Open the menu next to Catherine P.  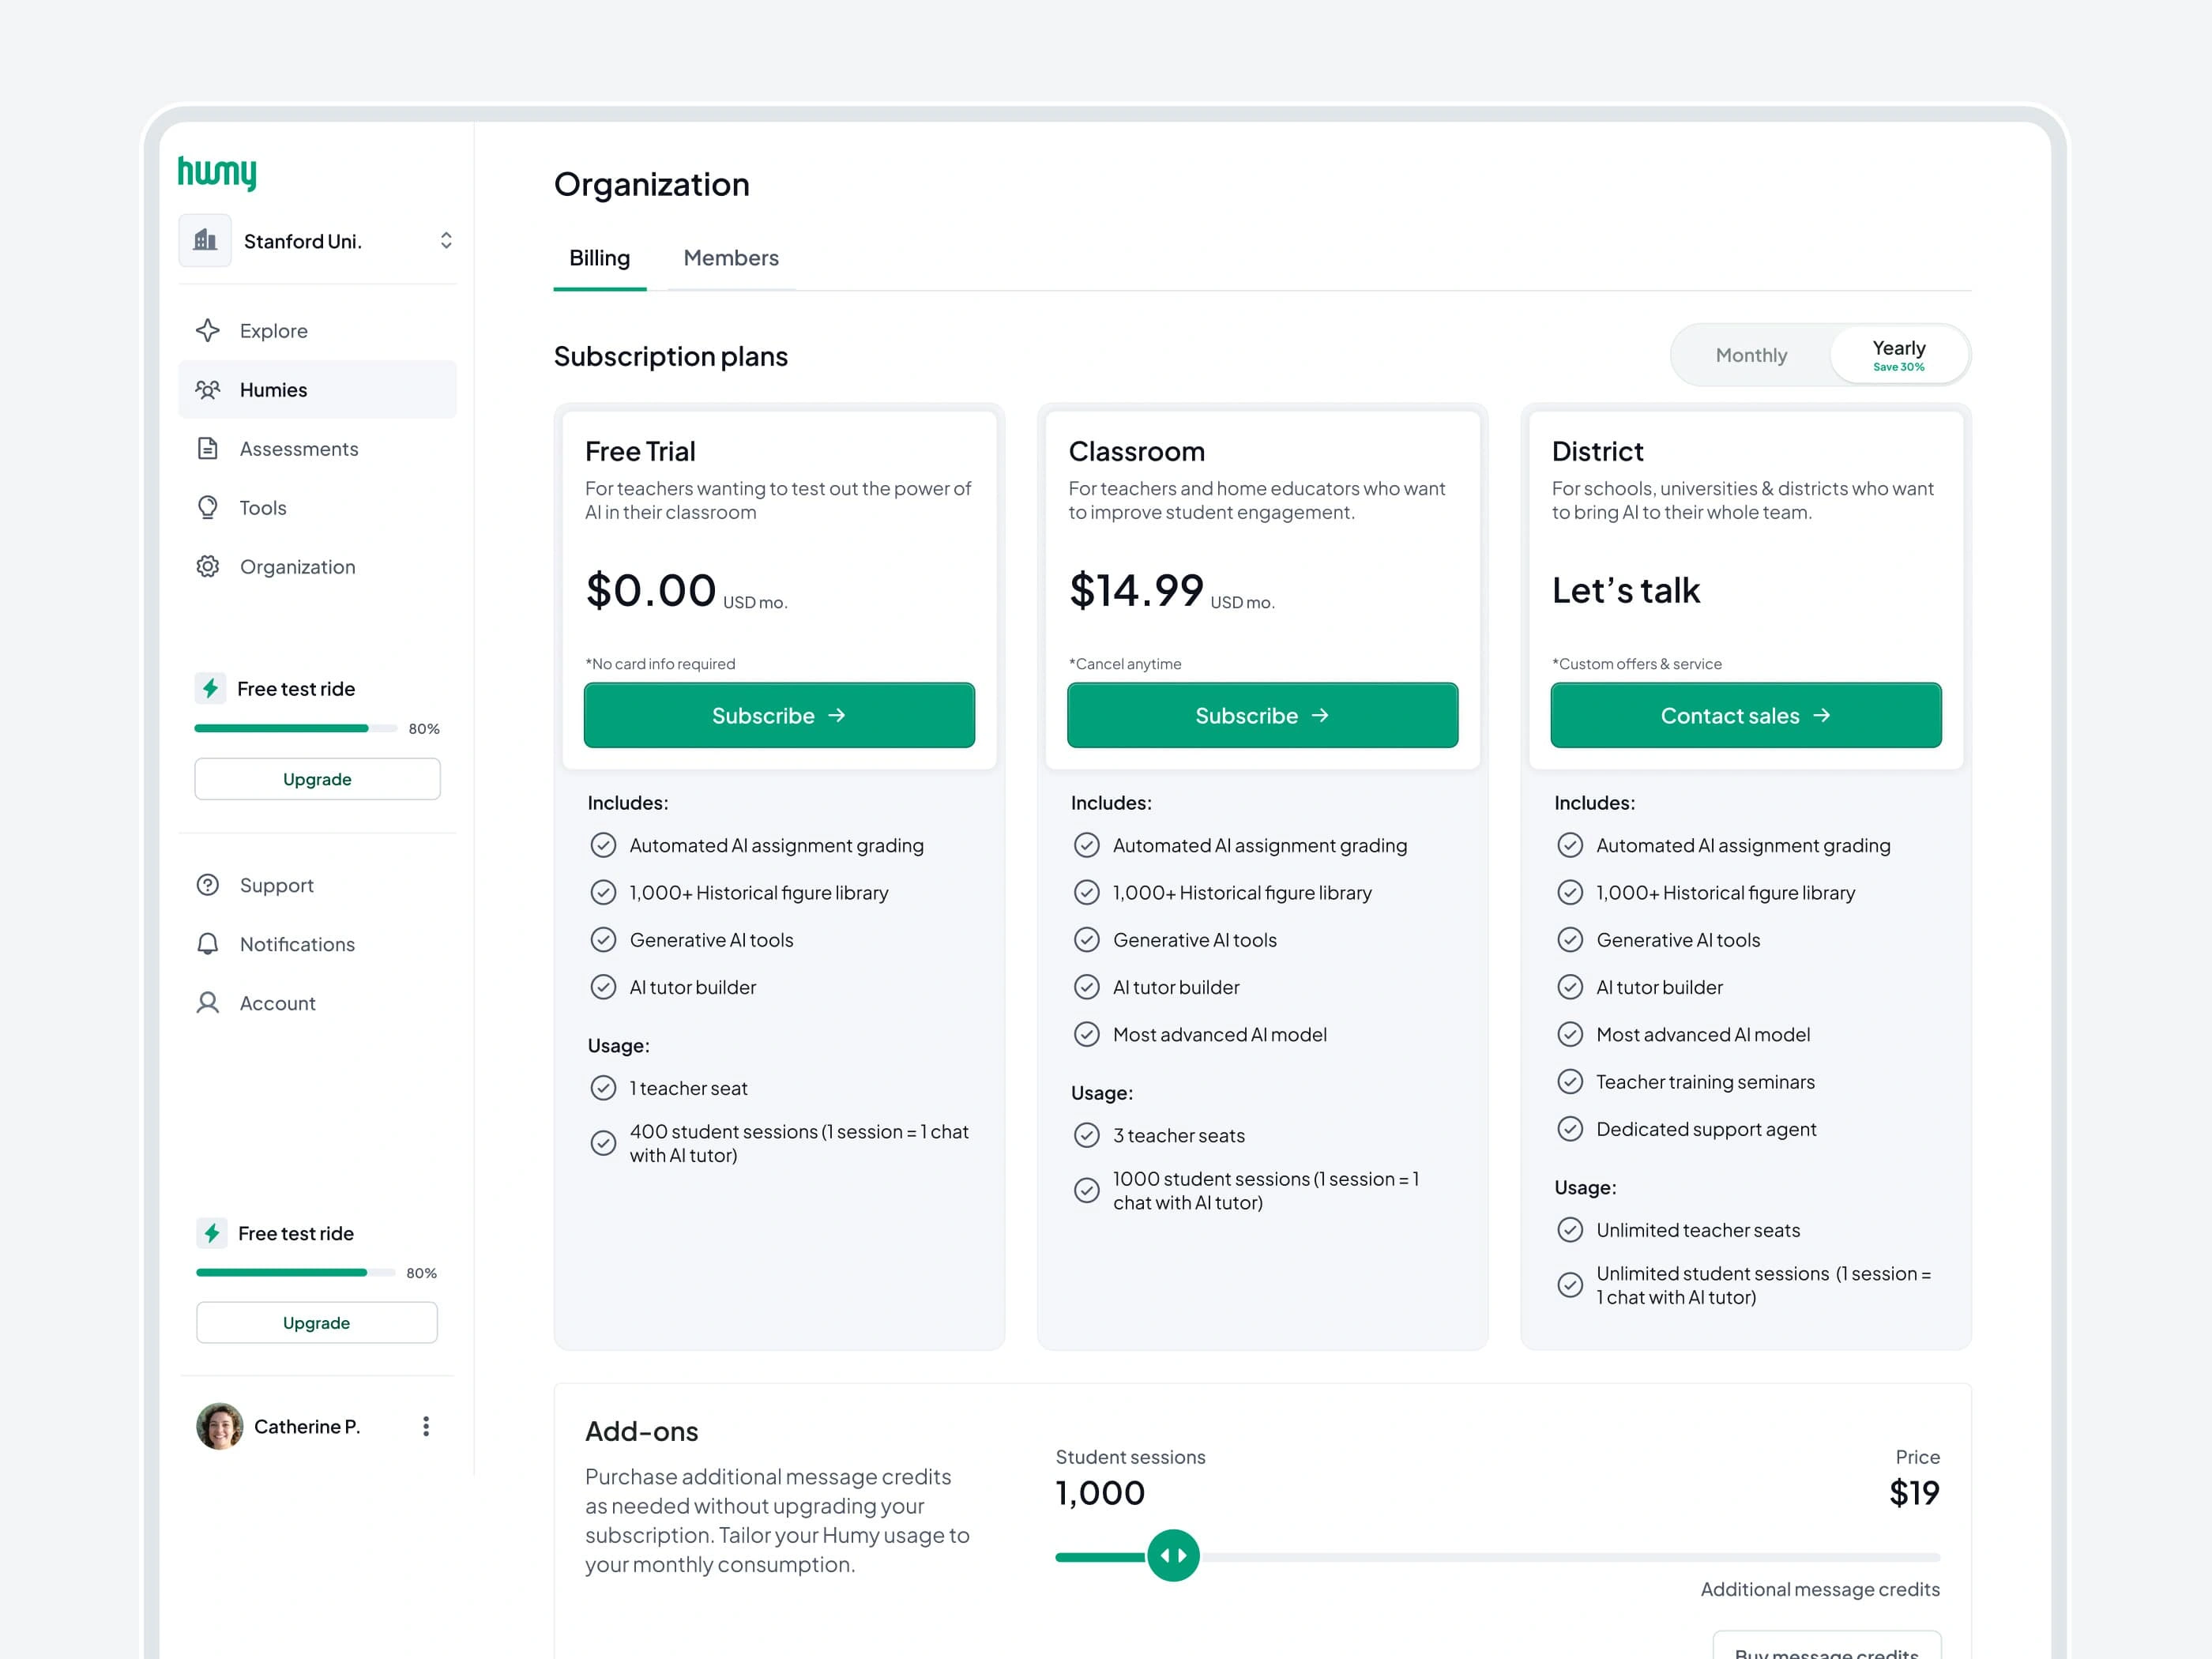pos(426,1426)
